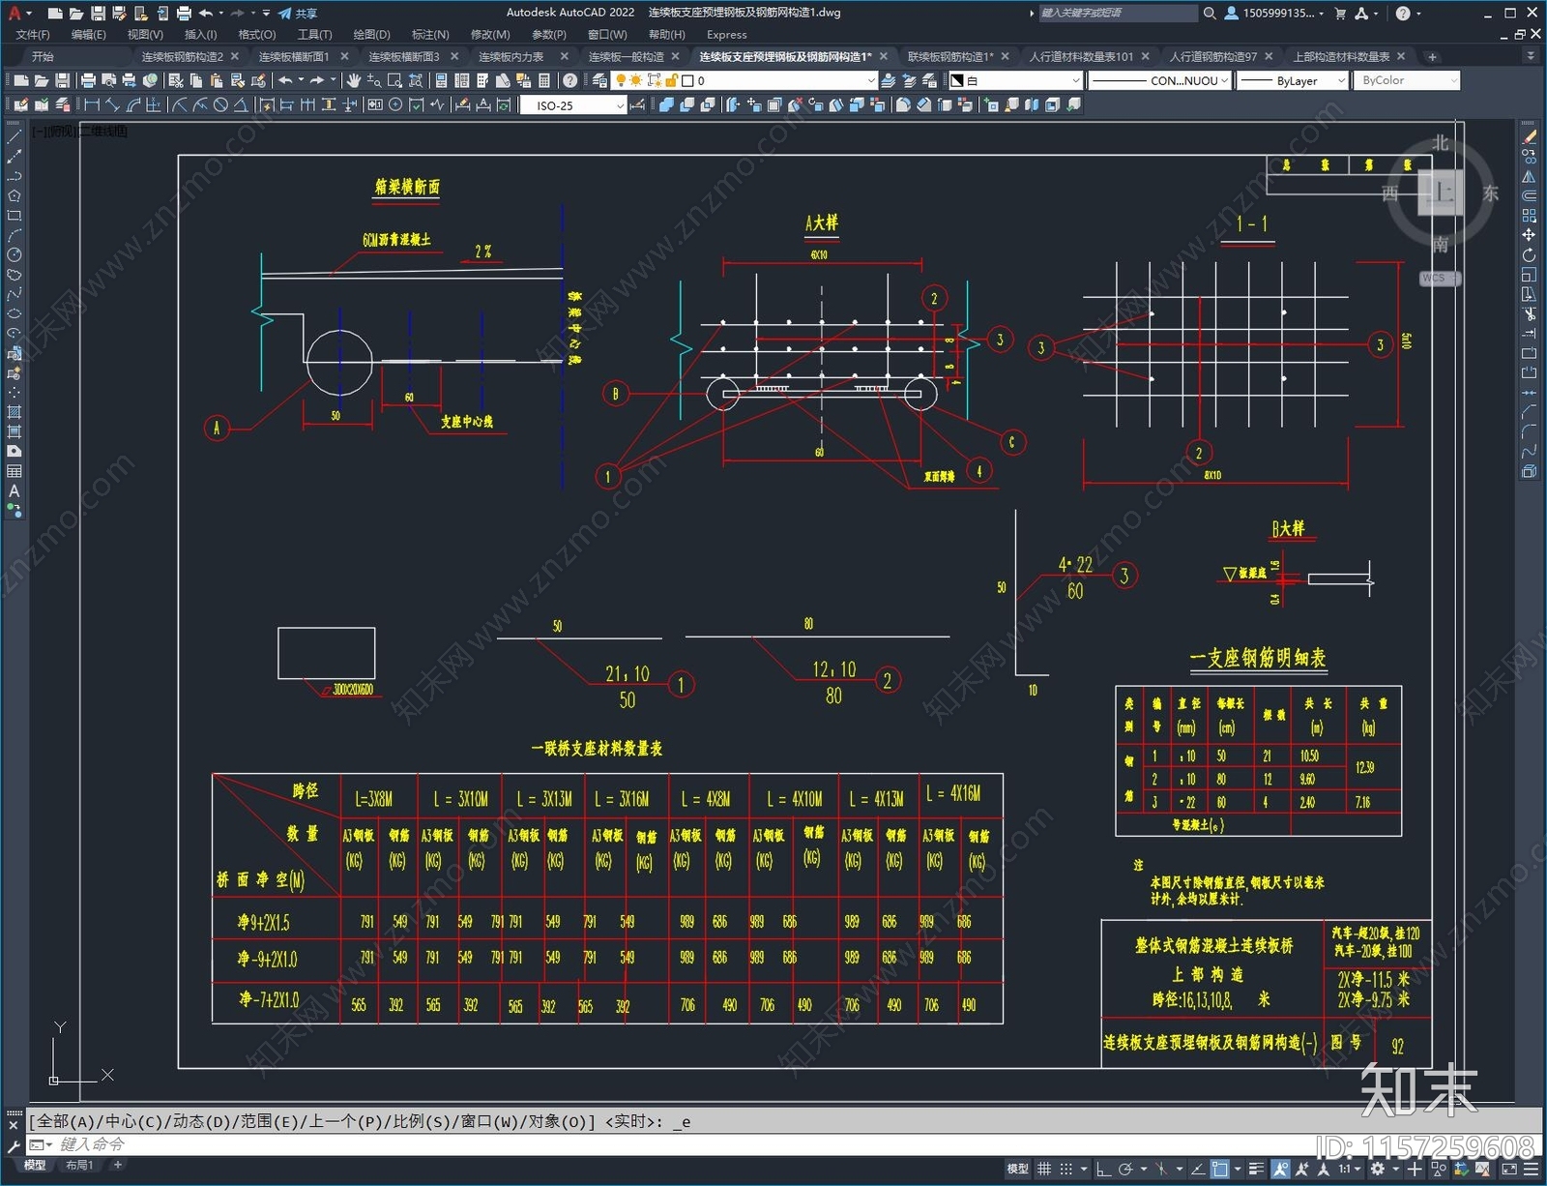Open the 标注(N) menu
The width and height of the screenshot is (1547, 1186).
tap(430, 34)
